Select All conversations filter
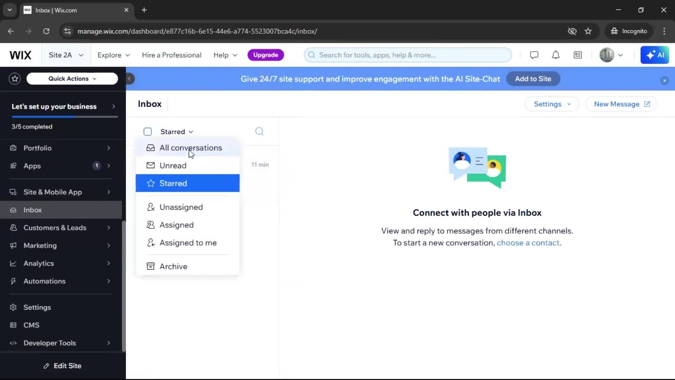The width and height of the screenshot is (675, 380). coord(188,148)
